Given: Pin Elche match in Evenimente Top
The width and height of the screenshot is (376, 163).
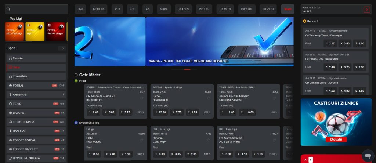Looking at the screenshot, I should (x=142, y=140).
